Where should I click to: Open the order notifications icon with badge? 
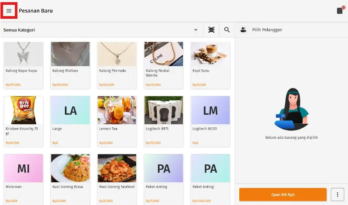[x=340, y=11]
